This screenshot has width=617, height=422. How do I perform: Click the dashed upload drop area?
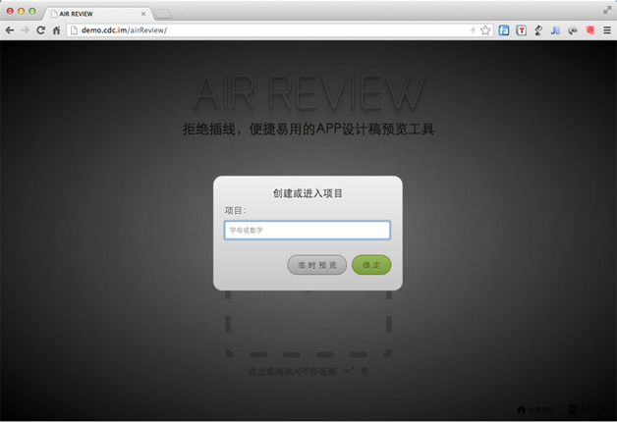[x=308, y=324]
